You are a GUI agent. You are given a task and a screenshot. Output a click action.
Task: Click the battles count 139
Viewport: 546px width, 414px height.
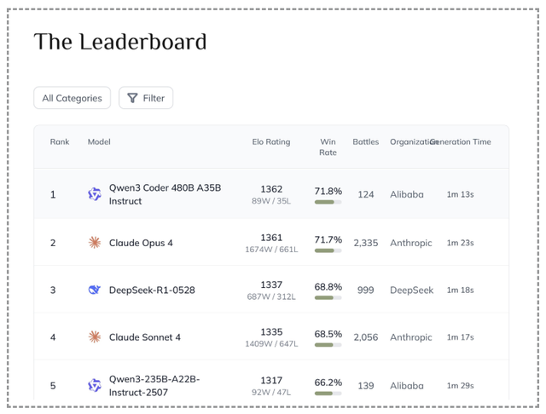[x=366, y=386]
